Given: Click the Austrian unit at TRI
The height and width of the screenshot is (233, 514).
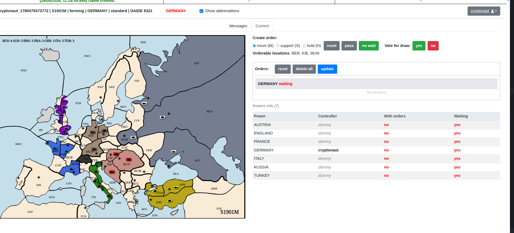Looking at the screenshot, I should coord(112,172).
